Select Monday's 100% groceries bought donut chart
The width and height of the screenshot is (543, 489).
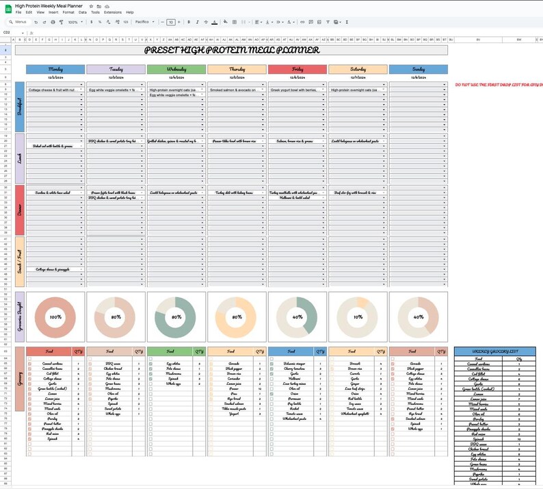point(55,317)
